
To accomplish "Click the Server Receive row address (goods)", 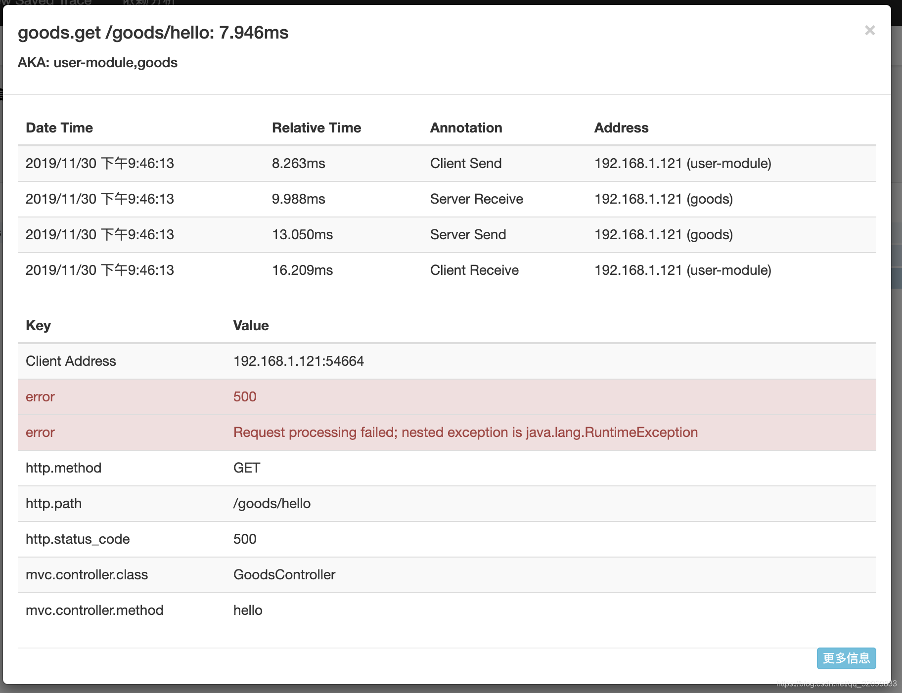I will click(663, 199).
